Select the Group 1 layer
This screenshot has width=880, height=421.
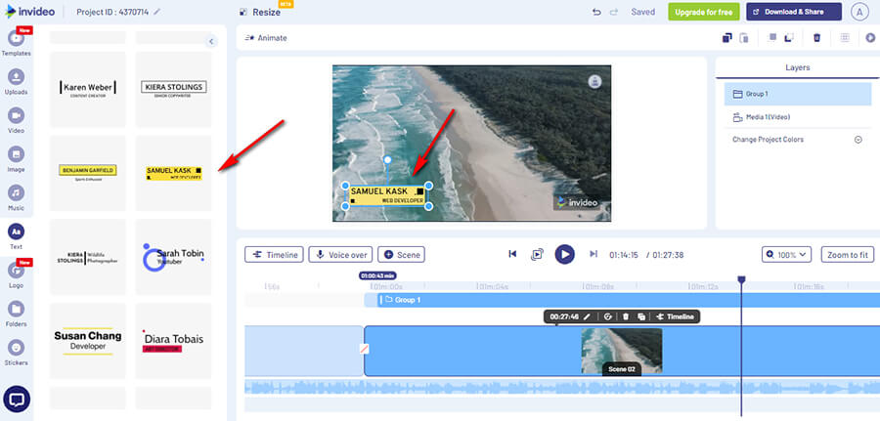coord(798,94)
